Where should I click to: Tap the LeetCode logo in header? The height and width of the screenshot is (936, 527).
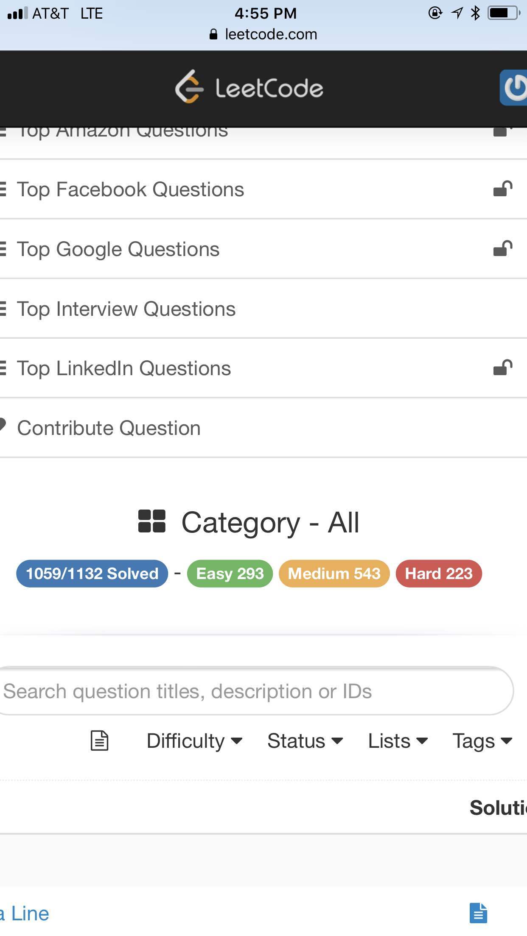pyautogui.click(x=249, y=87)
